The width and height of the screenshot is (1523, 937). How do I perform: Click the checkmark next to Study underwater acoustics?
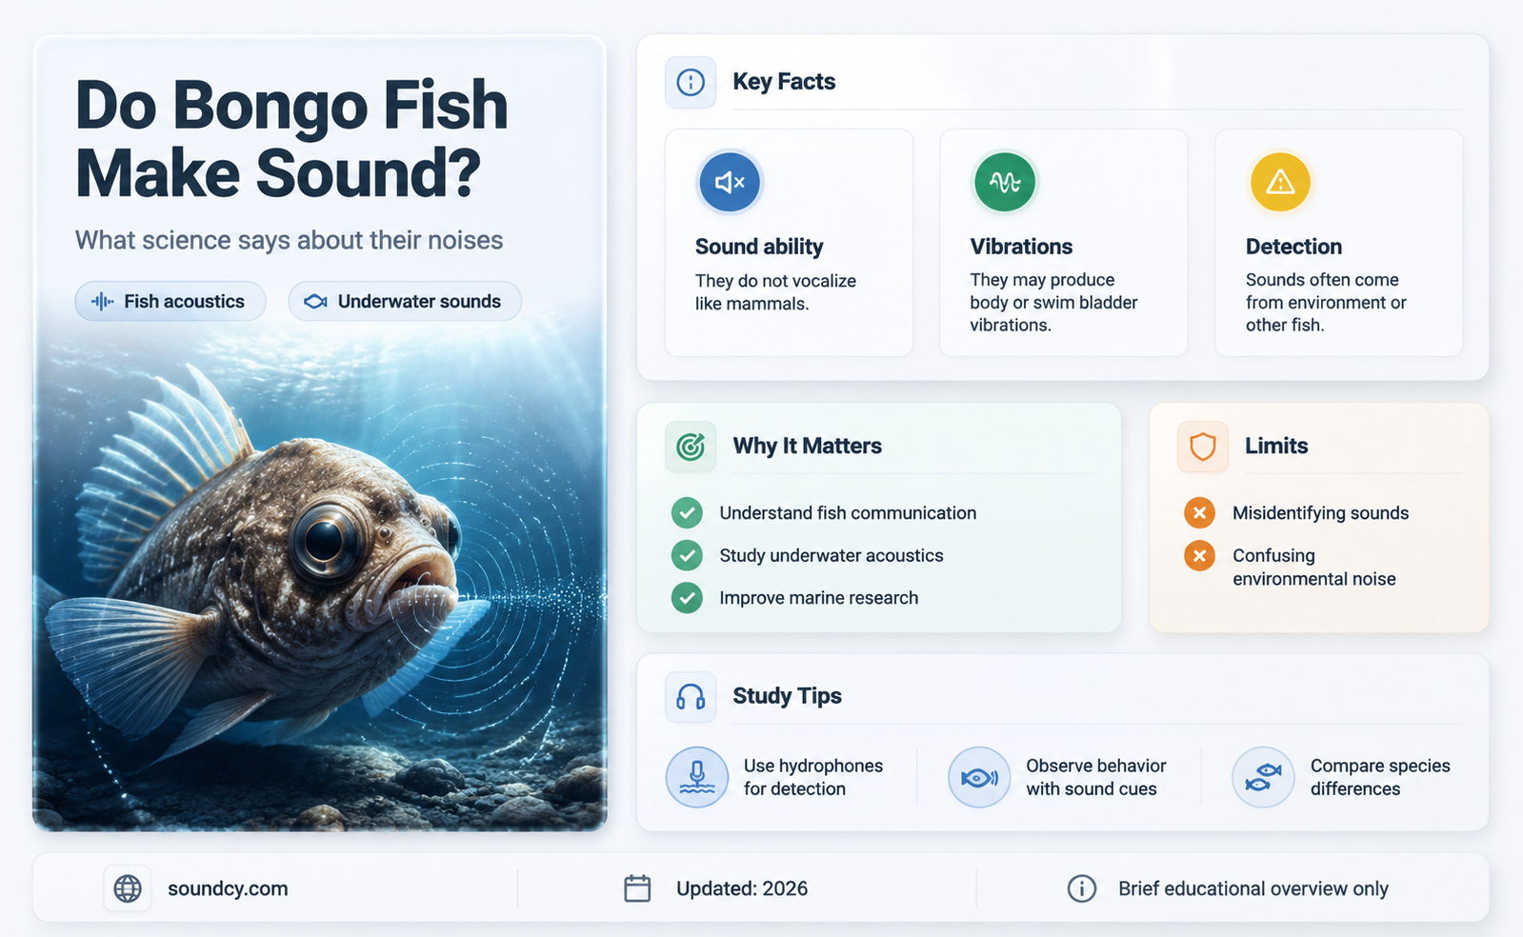(687, 555)
